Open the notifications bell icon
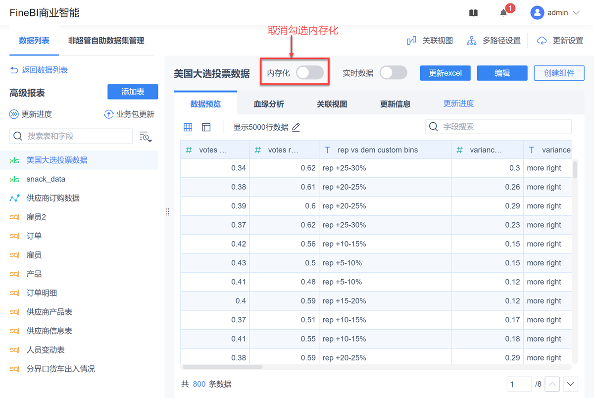Image resolution: width=594 pixels, height=398 pixels. 503,13
